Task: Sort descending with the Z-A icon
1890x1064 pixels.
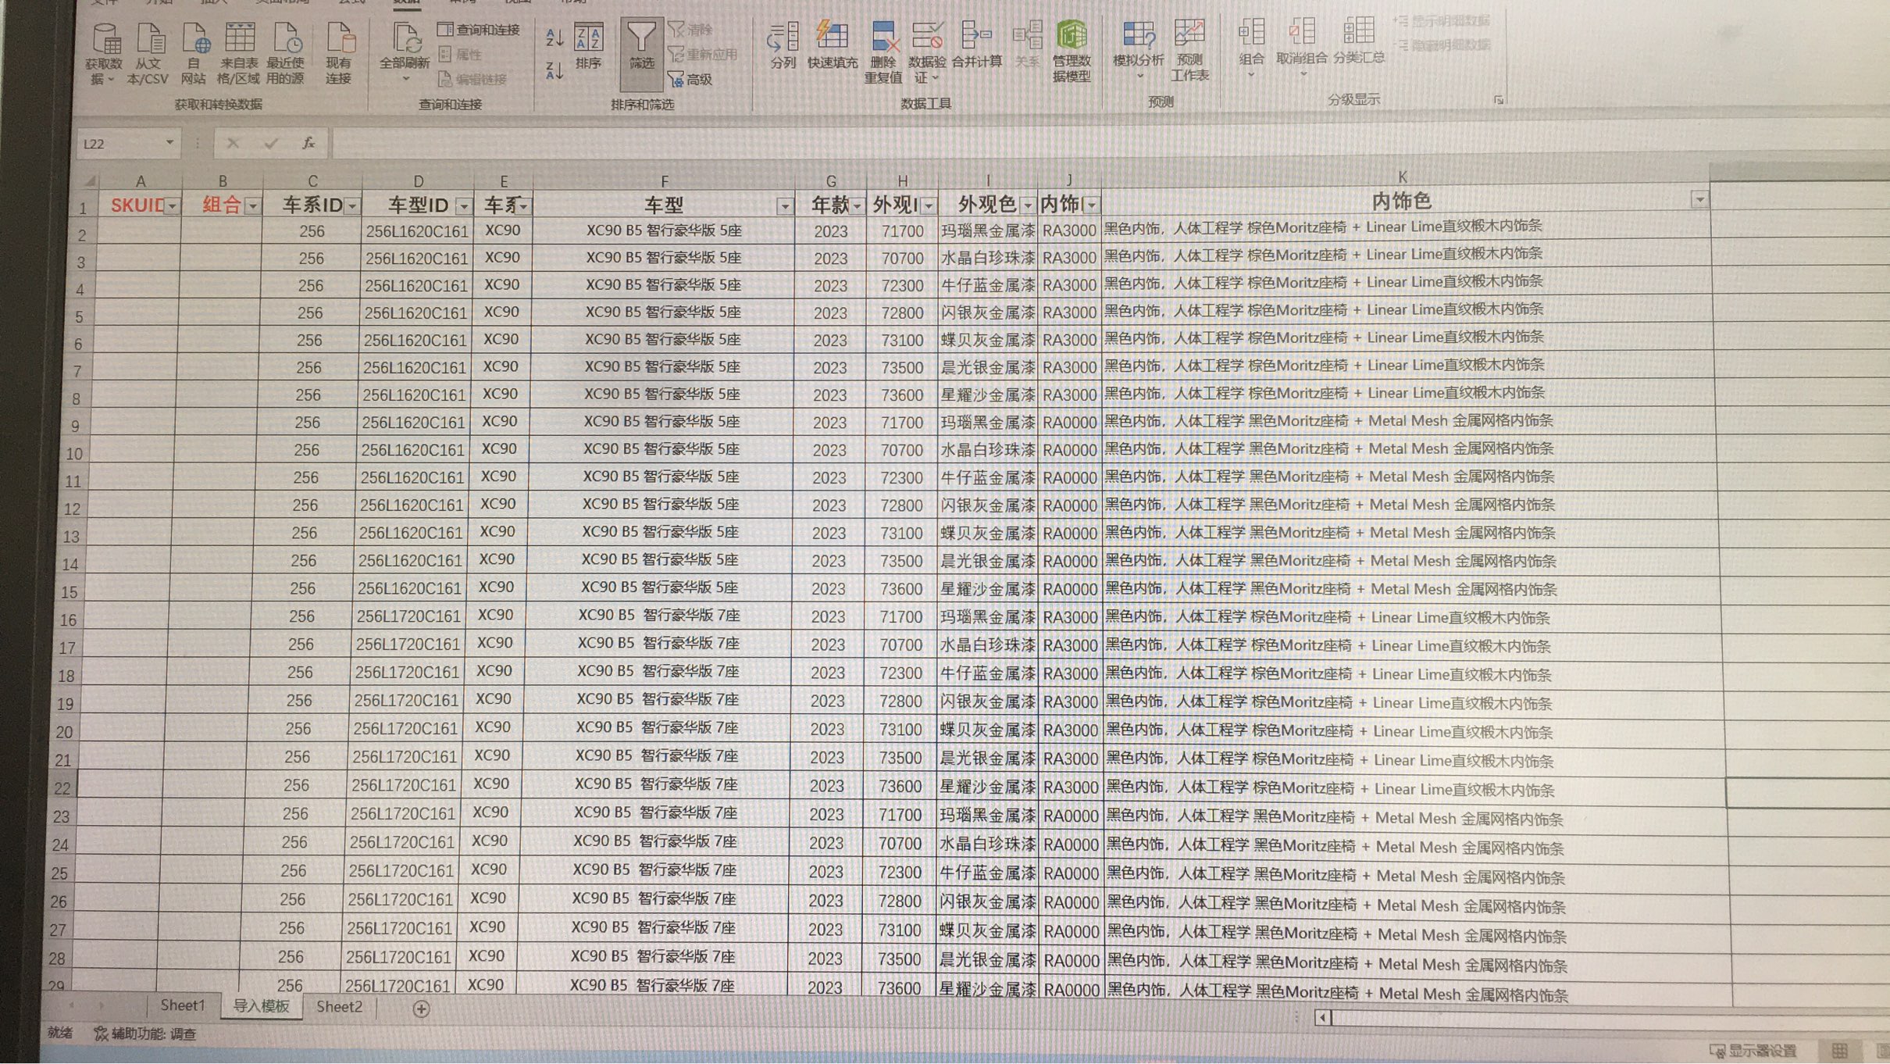Action: (555, 72)
